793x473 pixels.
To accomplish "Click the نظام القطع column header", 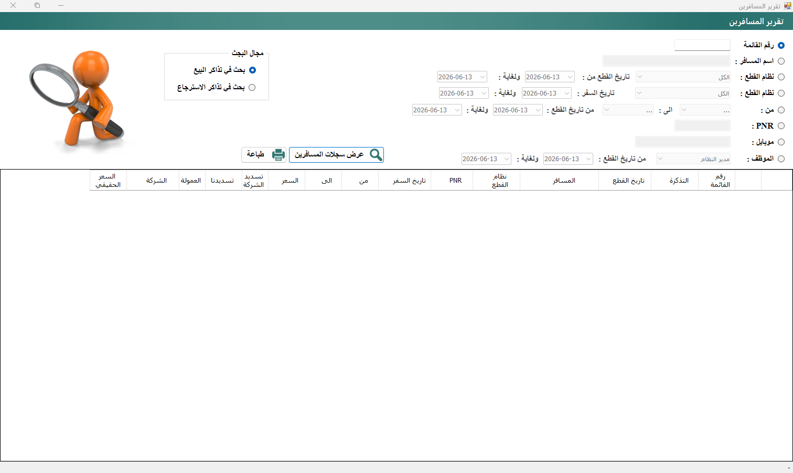I will point(496,180).
